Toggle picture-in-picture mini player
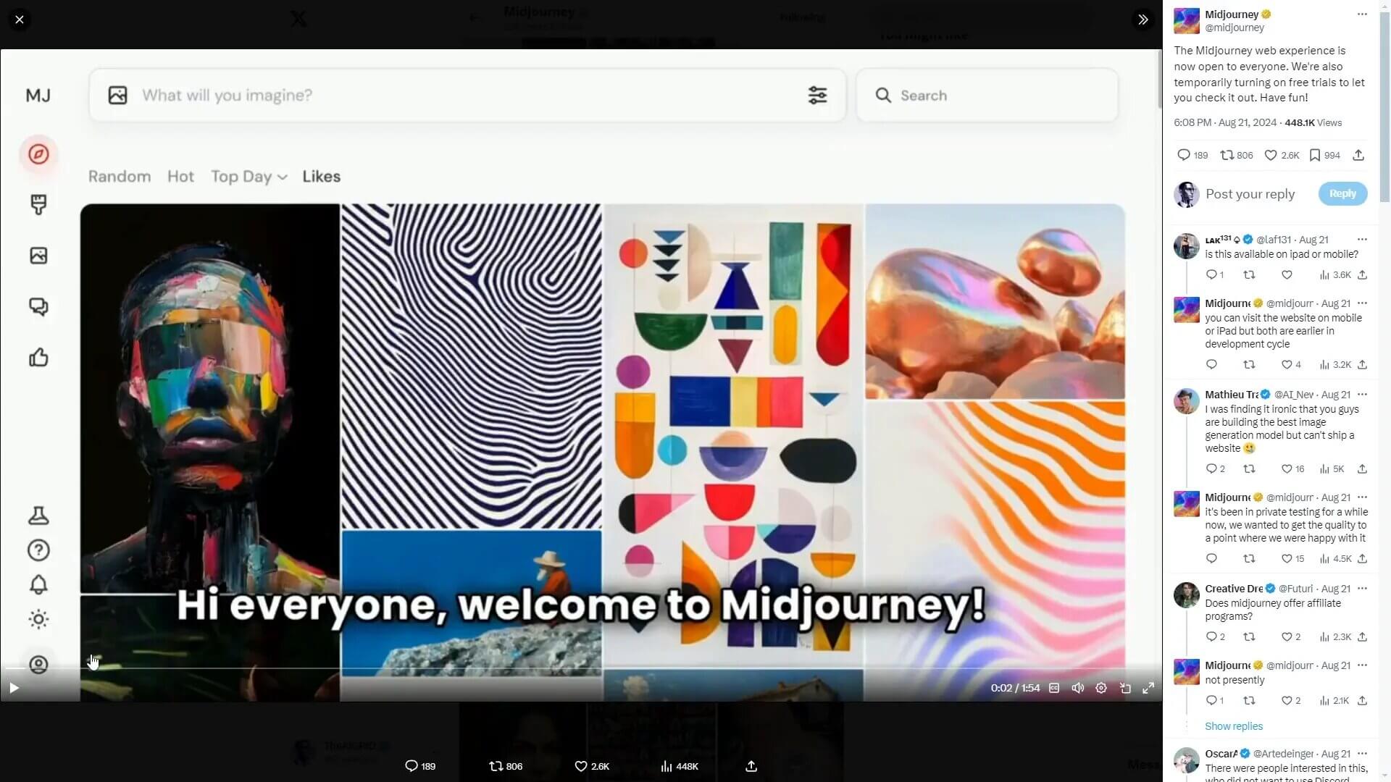 coord(1125,688)
